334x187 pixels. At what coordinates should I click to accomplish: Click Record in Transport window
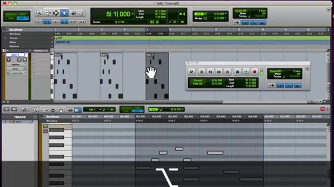pos(255,72)
